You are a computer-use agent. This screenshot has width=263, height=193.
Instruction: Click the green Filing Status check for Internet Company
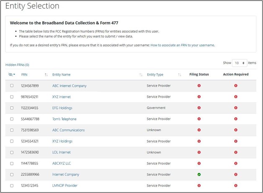(199, 175)
